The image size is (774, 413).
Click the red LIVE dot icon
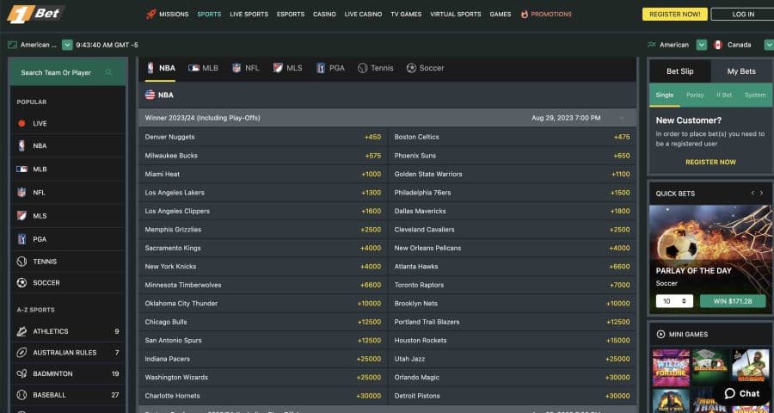click(x=21, y=124)
